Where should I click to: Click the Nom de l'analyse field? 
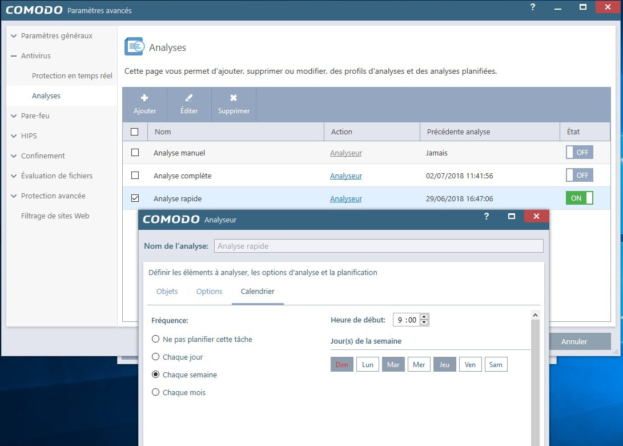click(379, 246)
